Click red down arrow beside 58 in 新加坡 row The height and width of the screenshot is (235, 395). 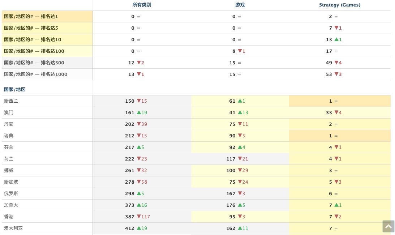(x=139, y=182)
